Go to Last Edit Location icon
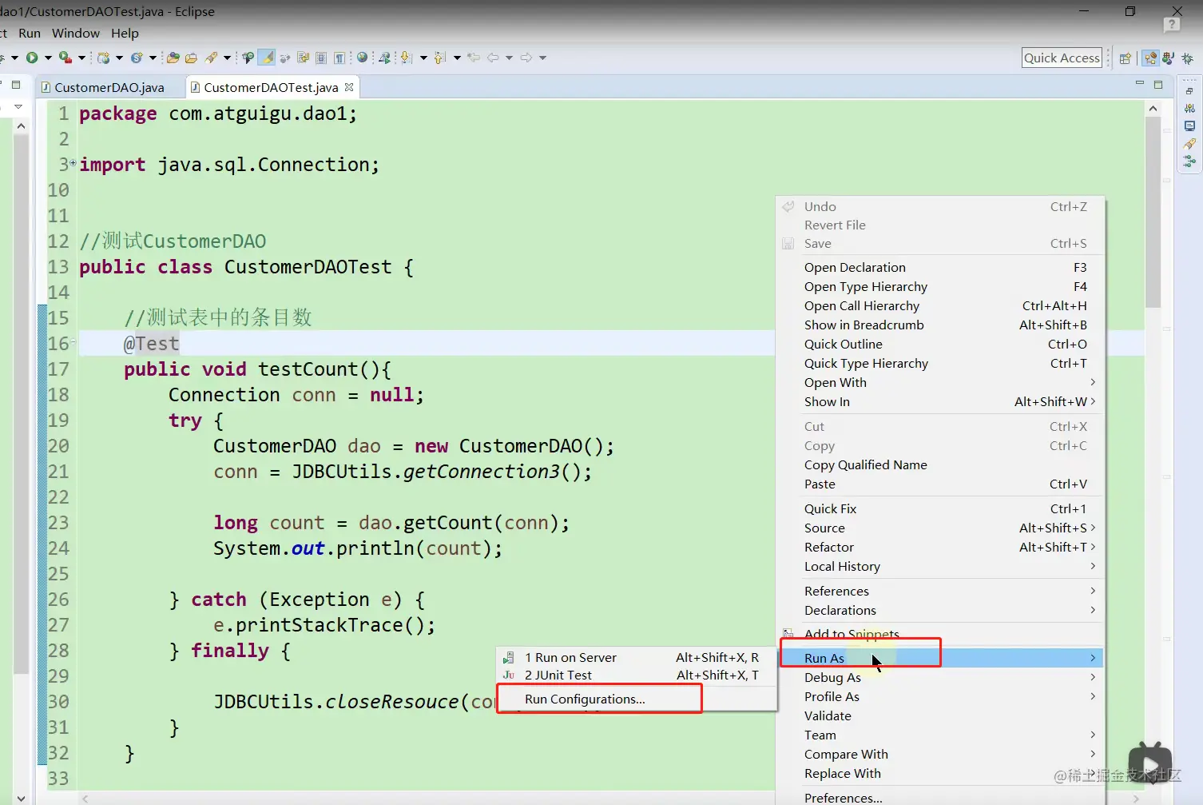1203x805 pixels. coord(474,58)
